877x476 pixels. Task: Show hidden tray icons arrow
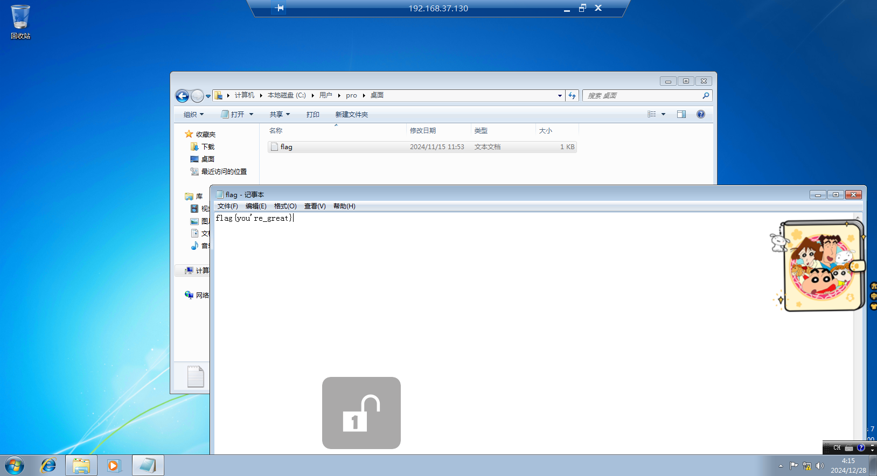click(x=781, y=466)
